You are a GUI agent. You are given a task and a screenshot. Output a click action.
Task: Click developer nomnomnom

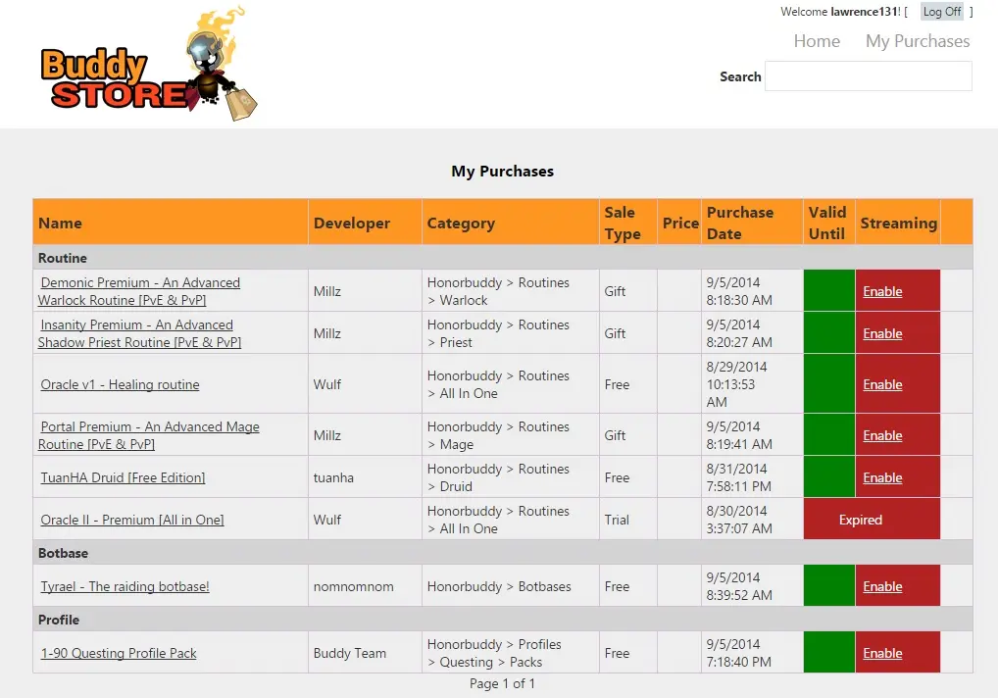[x=353, y=586]
